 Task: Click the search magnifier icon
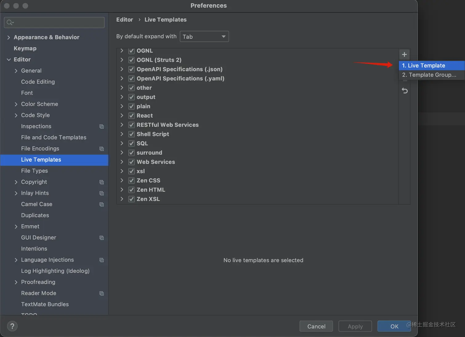click(10, 22)
